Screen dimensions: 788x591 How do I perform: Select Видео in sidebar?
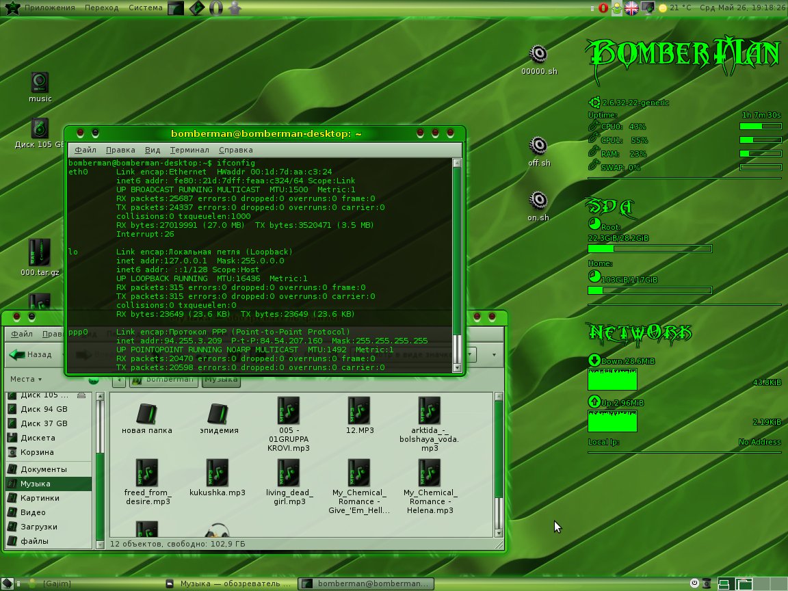click(x=49, y=512)
